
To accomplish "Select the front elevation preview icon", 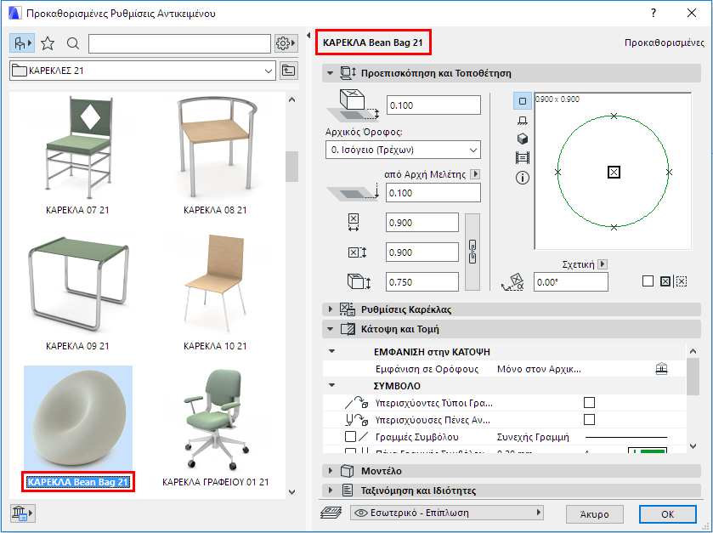I will pyautogui.click(x=523, y=120).
